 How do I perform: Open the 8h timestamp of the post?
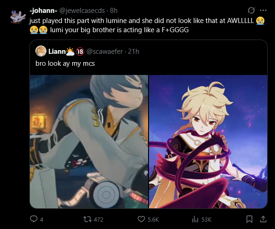click(114, 11)
